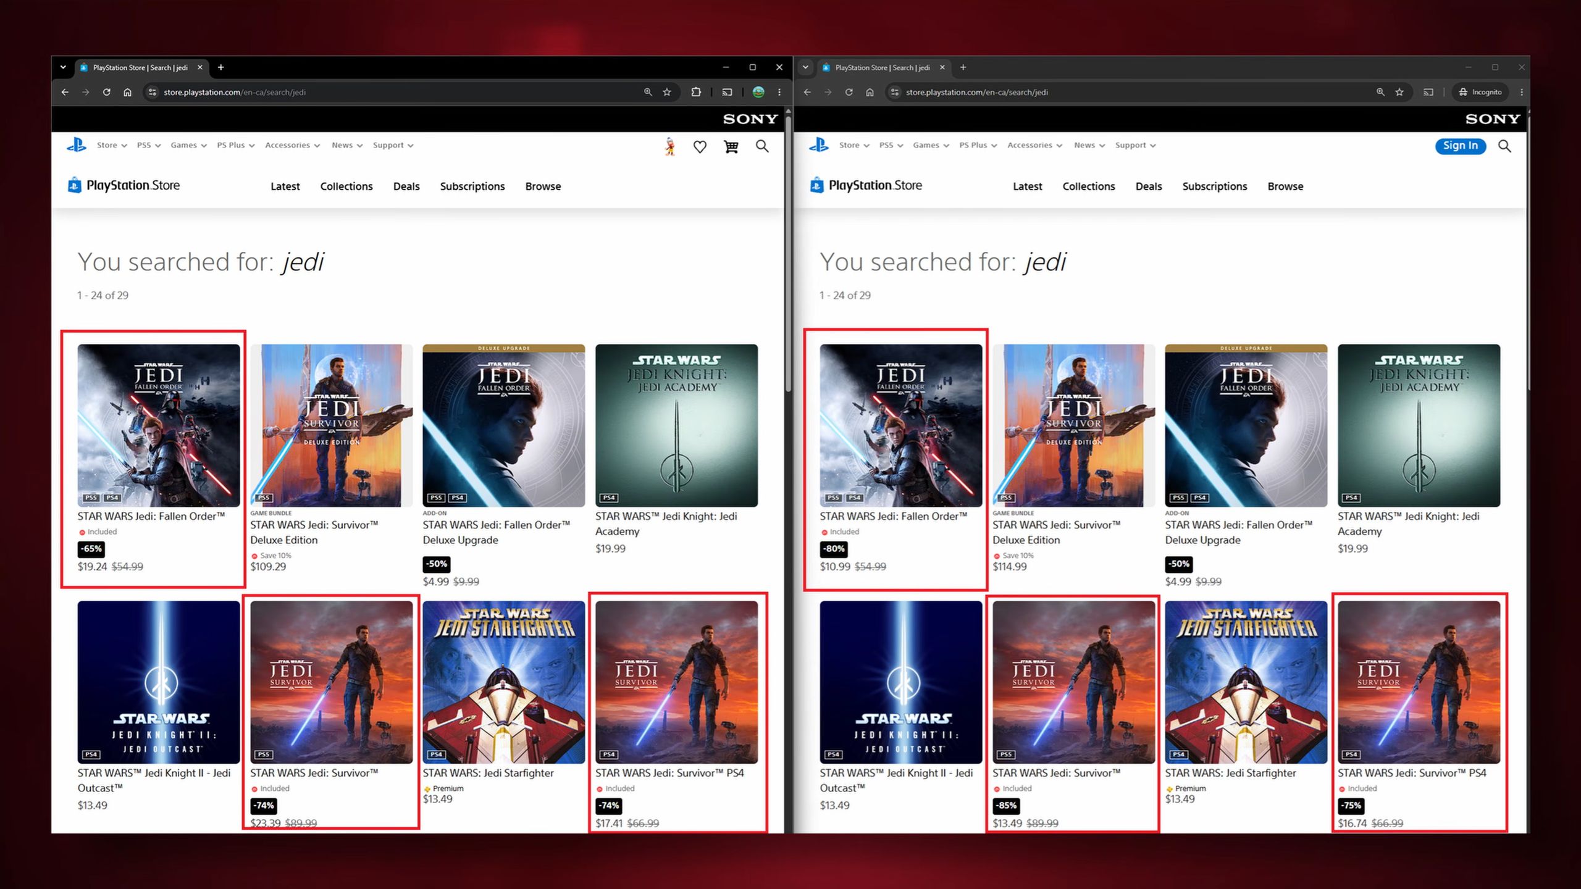Click cast media icon in right browser
The image size is (1581, 889).
pos(1428,92)
